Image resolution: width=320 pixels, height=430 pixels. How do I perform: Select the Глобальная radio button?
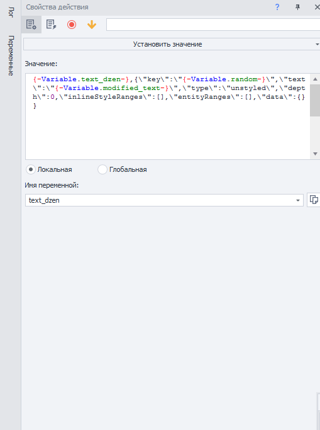point(102,169)
